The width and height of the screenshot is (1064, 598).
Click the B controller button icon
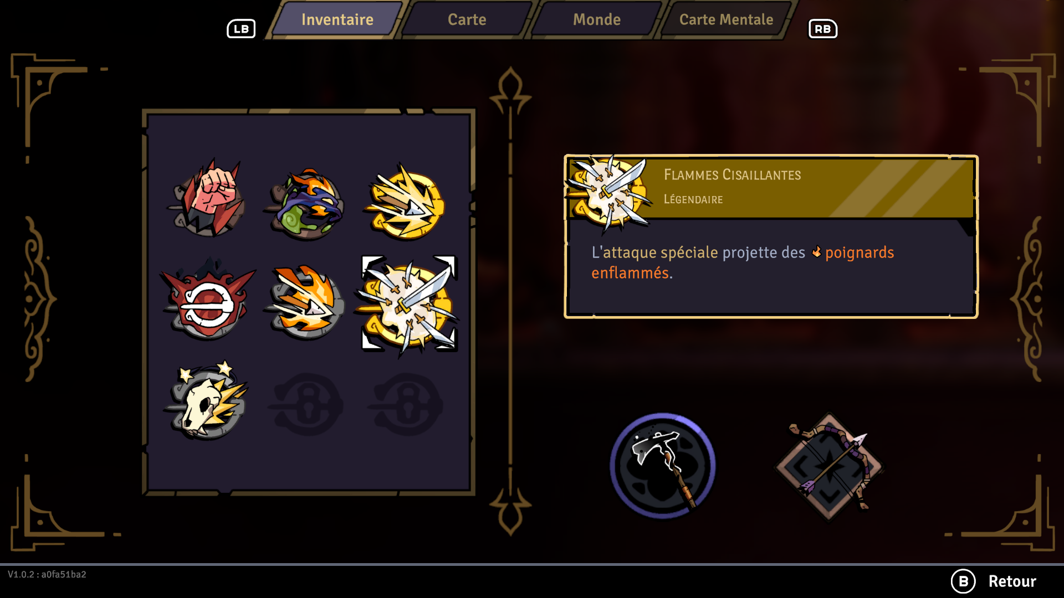[x=963, y=581]
